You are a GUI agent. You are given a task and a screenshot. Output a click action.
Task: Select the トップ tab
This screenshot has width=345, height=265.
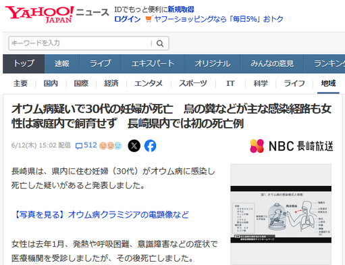(x=24, y=64)
